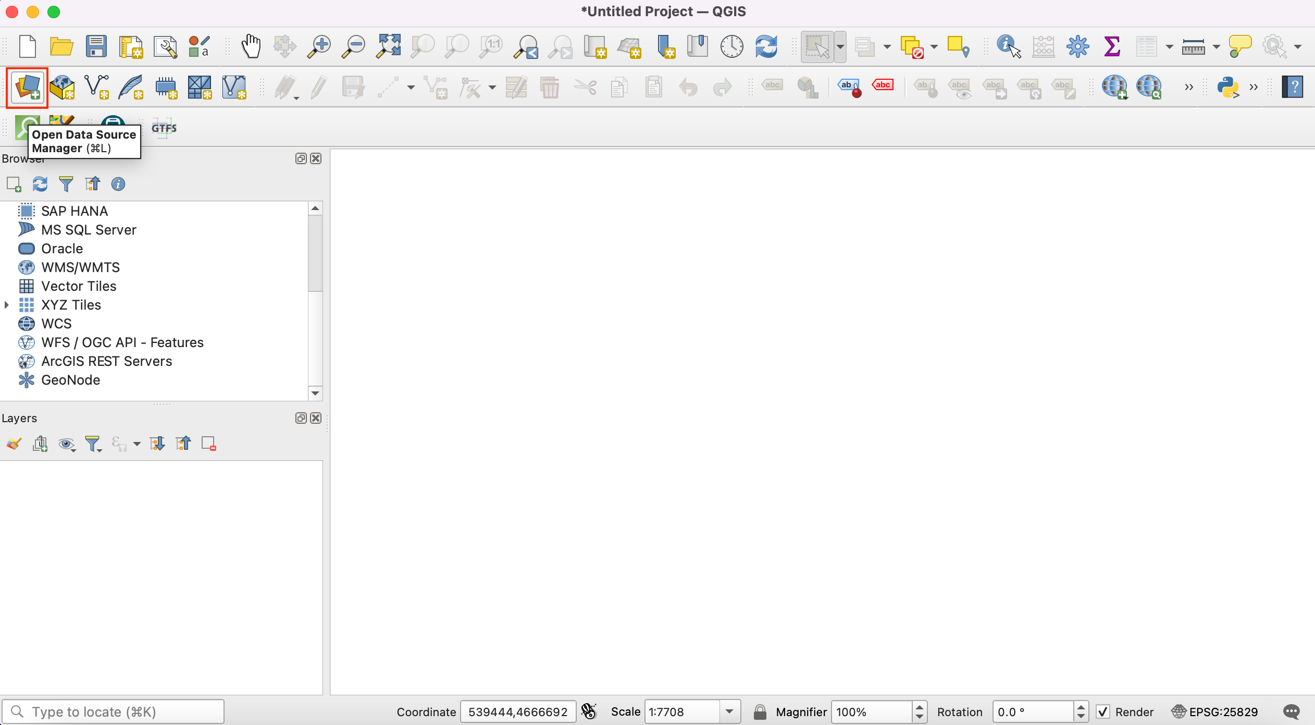The height and width of the screenshot is (725, 1315).
Task: Select WMS/WMTS in Browser panel
Action: click(80, 267)
